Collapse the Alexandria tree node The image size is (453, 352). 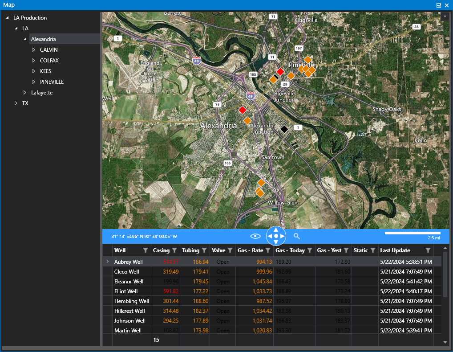25,39
